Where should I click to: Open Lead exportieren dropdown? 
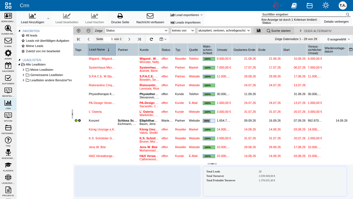click(x=187, y=15)
